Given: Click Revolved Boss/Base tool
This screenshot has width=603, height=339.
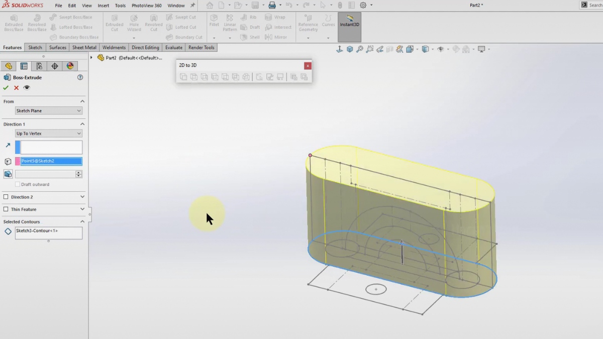Looking at the screenshot, I should click(x=37, y=23).
